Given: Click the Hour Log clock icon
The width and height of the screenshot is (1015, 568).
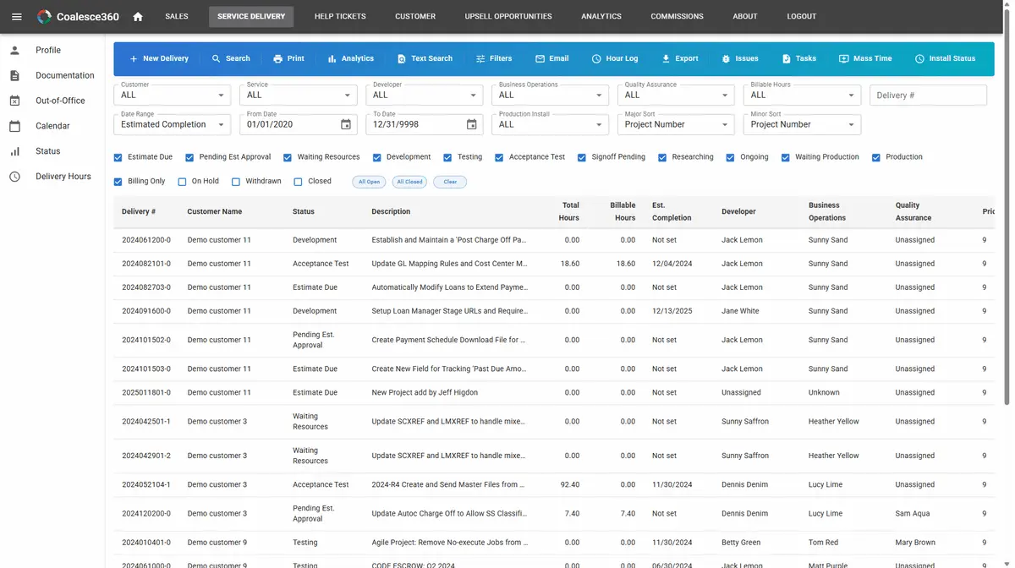Looking at the screenshot, I should (x=595, y=58).
